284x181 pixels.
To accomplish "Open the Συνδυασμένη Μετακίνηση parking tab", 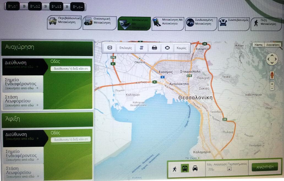I will [x=201, y=24].
